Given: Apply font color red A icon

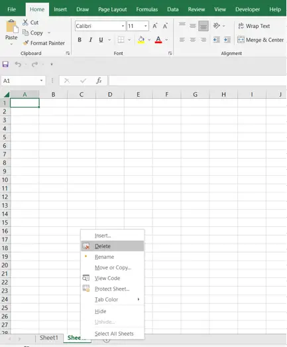Looking at the screenshot, I should [158, 40].
